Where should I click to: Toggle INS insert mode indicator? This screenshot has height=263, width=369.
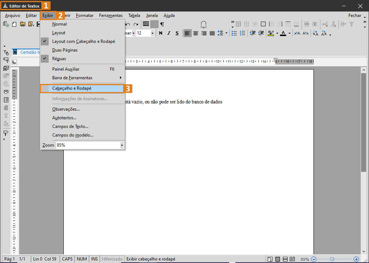(x=94, y=259)
